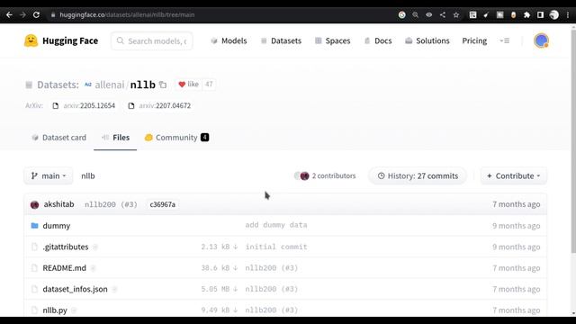The image size is (576, 324).
Task: Click the 'add dummy data' commit message
Action: pos(276,225)
